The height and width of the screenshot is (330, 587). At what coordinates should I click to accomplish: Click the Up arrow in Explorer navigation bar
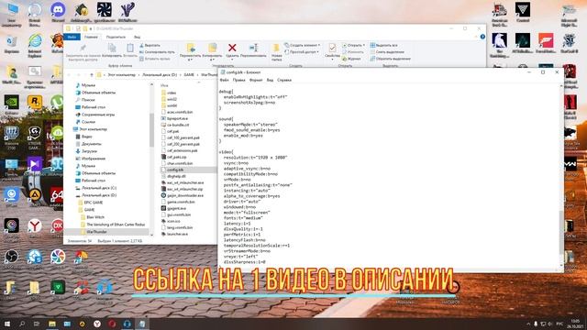[x=91, y=75]
